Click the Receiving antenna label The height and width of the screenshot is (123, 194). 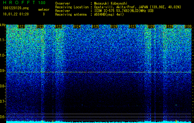[x=71, y=14]
